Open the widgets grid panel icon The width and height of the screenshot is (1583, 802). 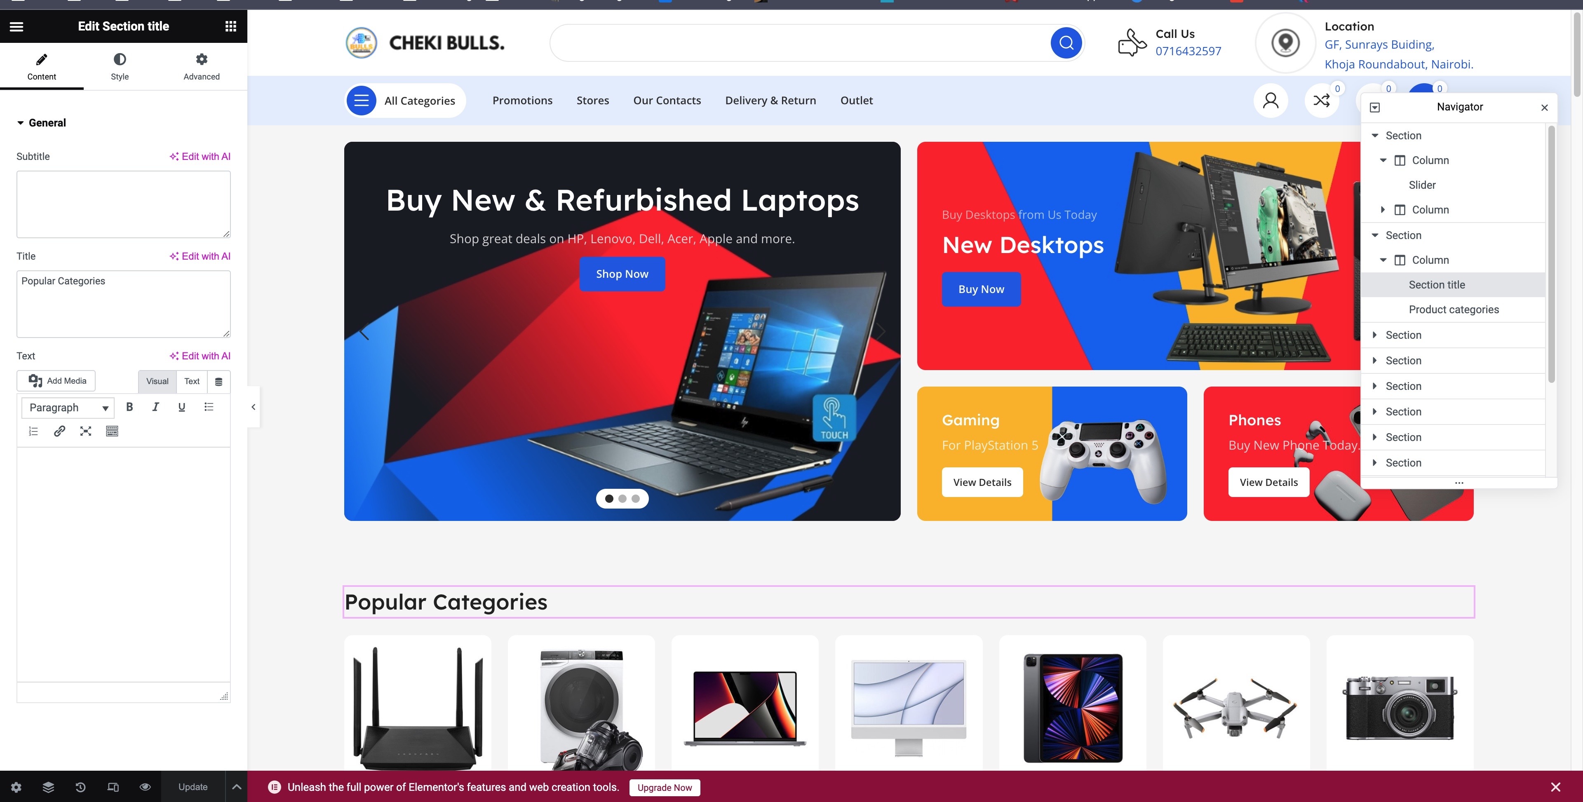(x=230, y=26)
